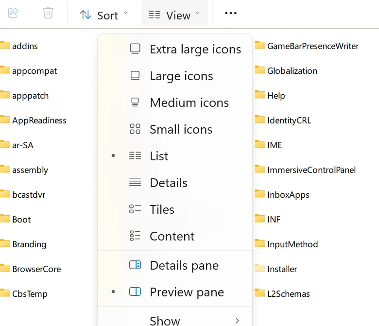This screenshot has width=379, height=326.
Task: Select the List view option
Action: [175, 156]
